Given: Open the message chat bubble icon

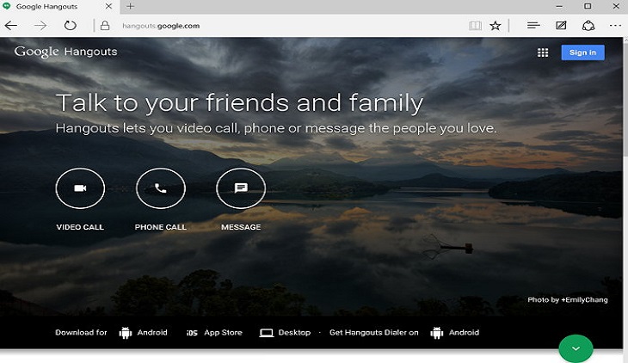Looking at the screenshot, I should pyautogui.click(x=241, y=188).
